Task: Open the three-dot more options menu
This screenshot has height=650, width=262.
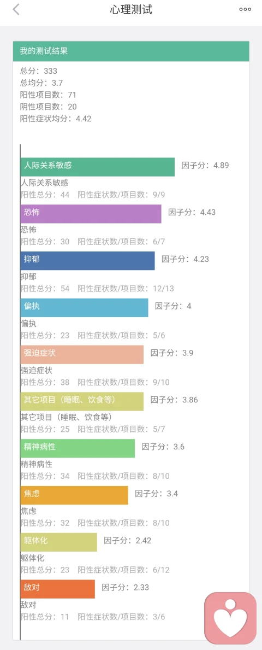Action: point(245,9)
